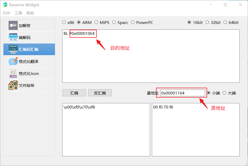
Task: Click the 反汇编 disassemble button
Action: click(x=100, y=93)
